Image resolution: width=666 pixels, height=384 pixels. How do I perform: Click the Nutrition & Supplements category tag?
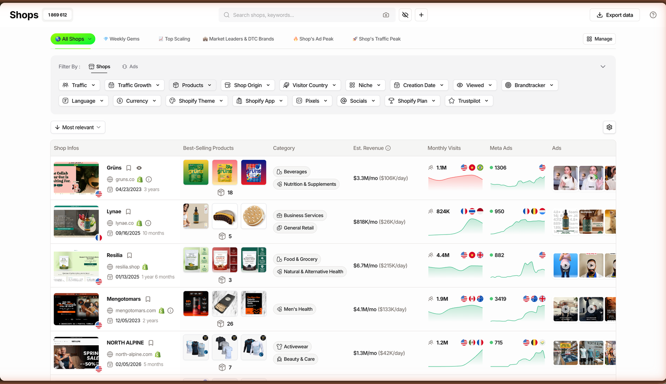point(306,184)
